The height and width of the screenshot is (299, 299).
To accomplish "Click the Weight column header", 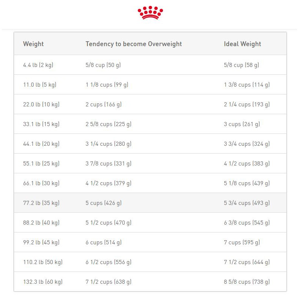I will click(33, 44).
